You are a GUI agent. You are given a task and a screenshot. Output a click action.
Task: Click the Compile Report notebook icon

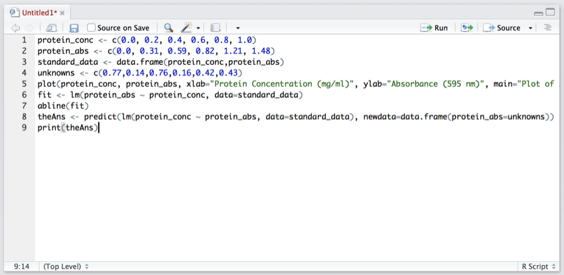point(214,28)
